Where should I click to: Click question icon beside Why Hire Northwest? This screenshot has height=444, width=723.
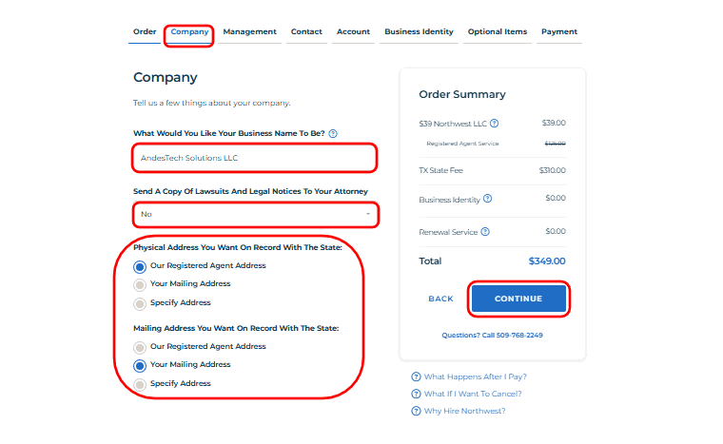click(x=416, y=411)
